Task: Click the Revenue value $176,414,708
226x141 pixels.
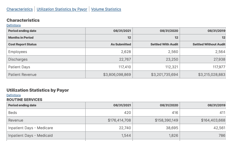Action: [119, 120]
